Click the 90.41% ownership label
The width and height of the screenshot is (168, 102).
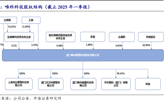[x=121, y=74]
